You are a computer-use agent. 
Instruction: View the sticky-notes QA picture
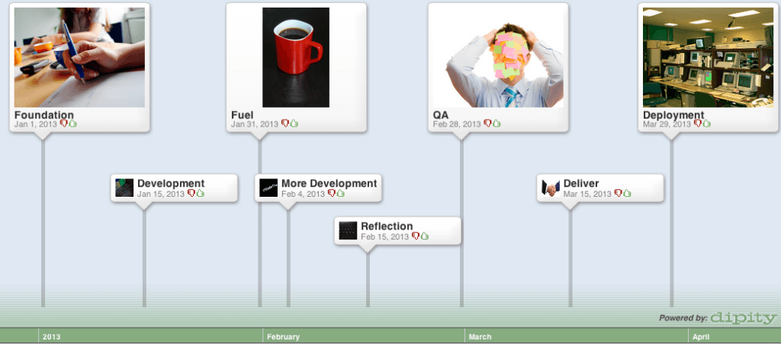click(504, 57)
